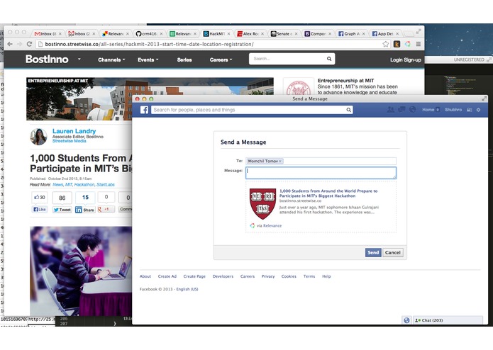Click the globe icon beside Chat bar

pos(406,320)
